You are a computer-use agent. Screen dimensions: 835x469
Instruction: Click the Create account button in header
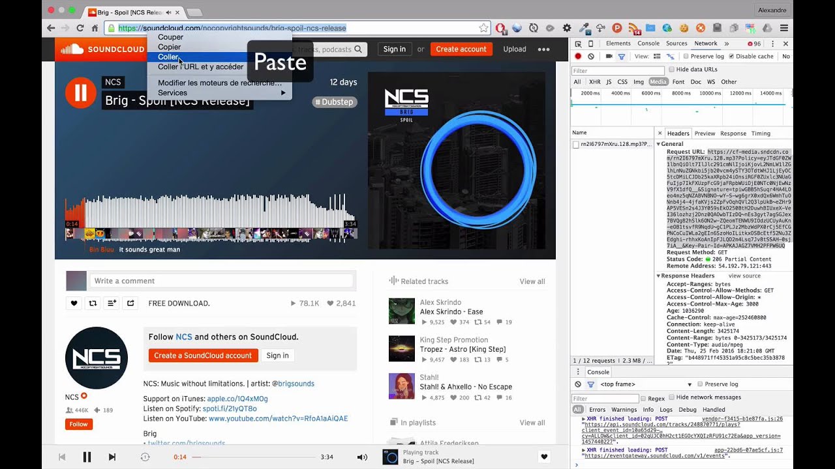click(x=461, y=49)
